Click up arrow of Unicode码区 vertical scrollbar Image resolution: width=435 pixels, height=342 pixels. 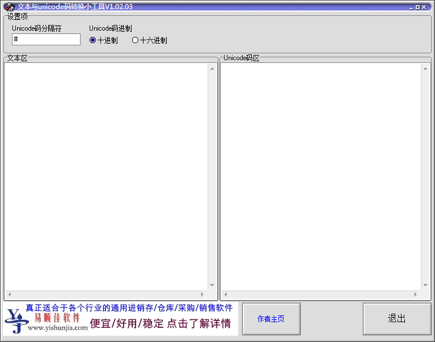click(x=425, y=69)
